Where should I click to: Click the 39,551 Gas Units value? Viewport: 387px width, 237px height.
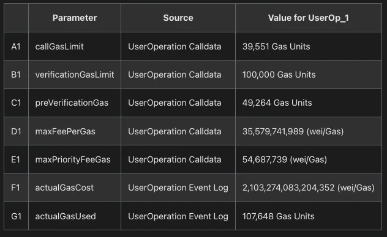pyautogui.click(x=276, y=46)
